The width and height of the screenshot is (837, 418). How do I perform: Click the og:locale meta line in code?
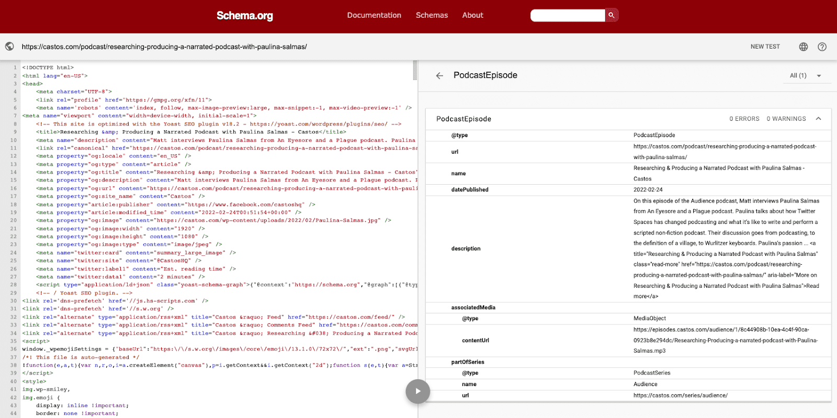point(114,156)
